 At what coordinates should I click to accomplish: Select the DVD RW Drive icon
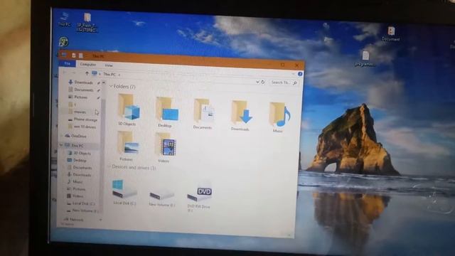[199, 198]
